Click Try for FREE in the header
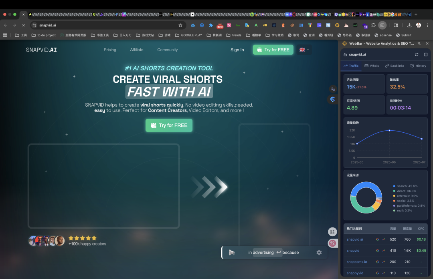This screenshot has width=433, height=279. tap(273, 50)
